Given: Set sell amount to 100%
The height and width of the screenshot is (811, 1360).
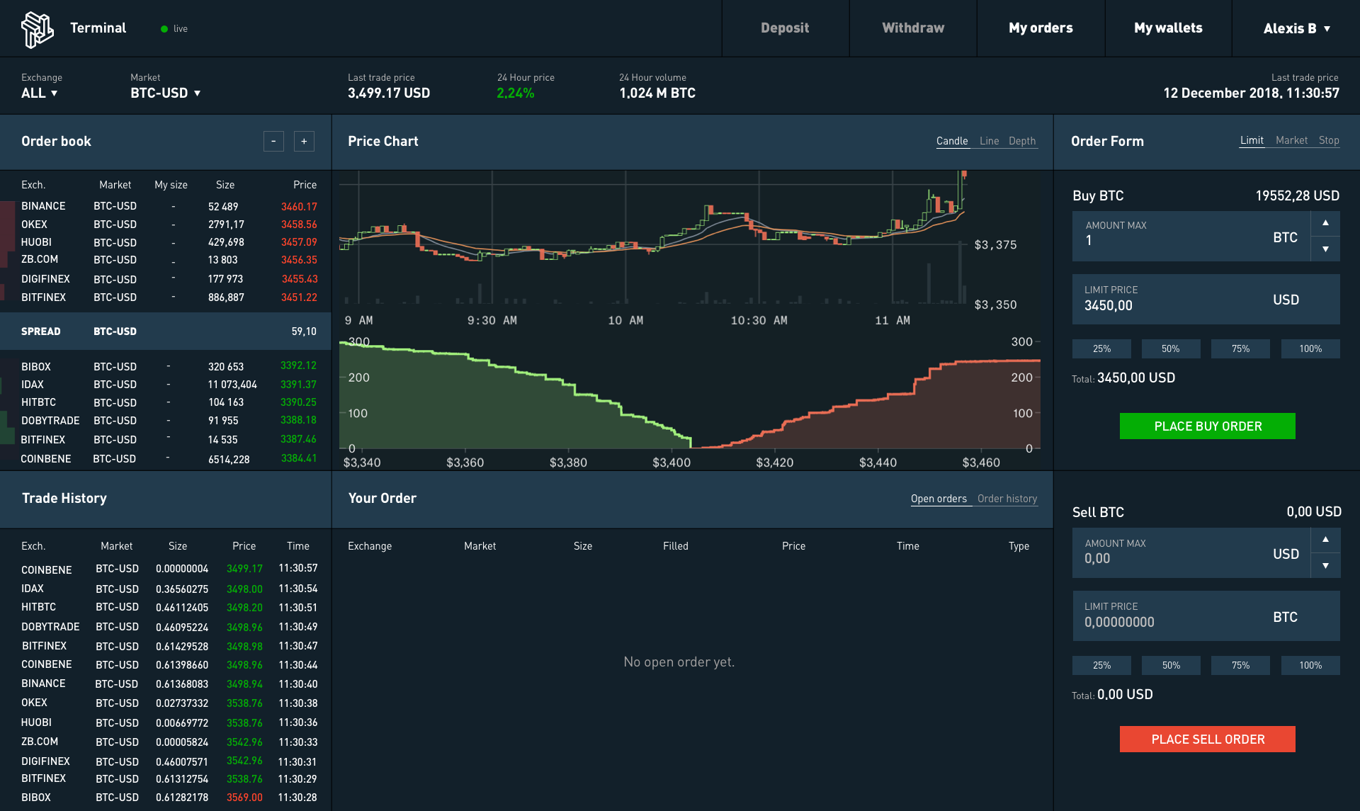Looking at the screenshot, I should point(1310,665).
